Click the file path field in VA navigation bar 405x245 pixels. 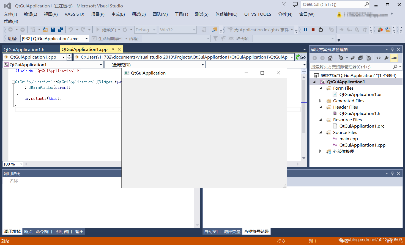coord(184,57)
